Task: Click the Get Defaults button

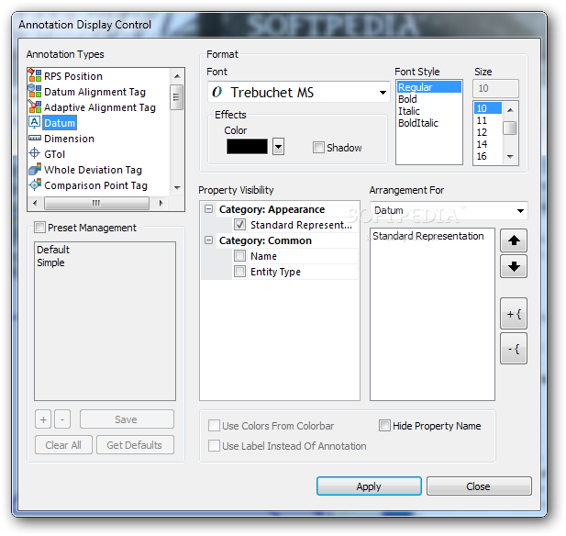Action: click(135, 445)
